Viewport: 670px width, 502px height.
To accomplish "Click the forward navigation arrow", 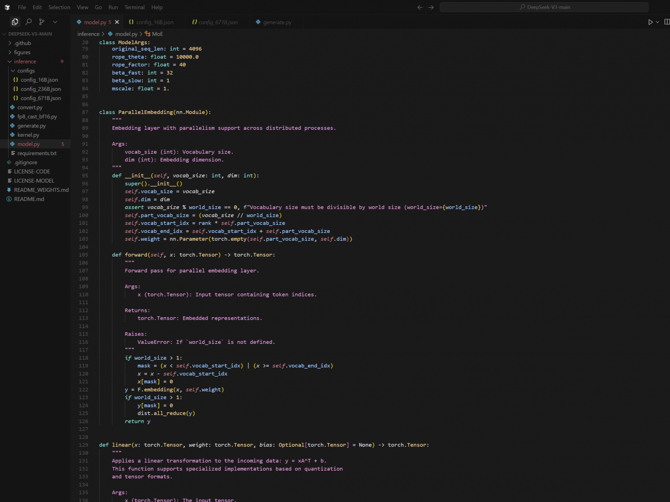I will (x=431, y=7).
